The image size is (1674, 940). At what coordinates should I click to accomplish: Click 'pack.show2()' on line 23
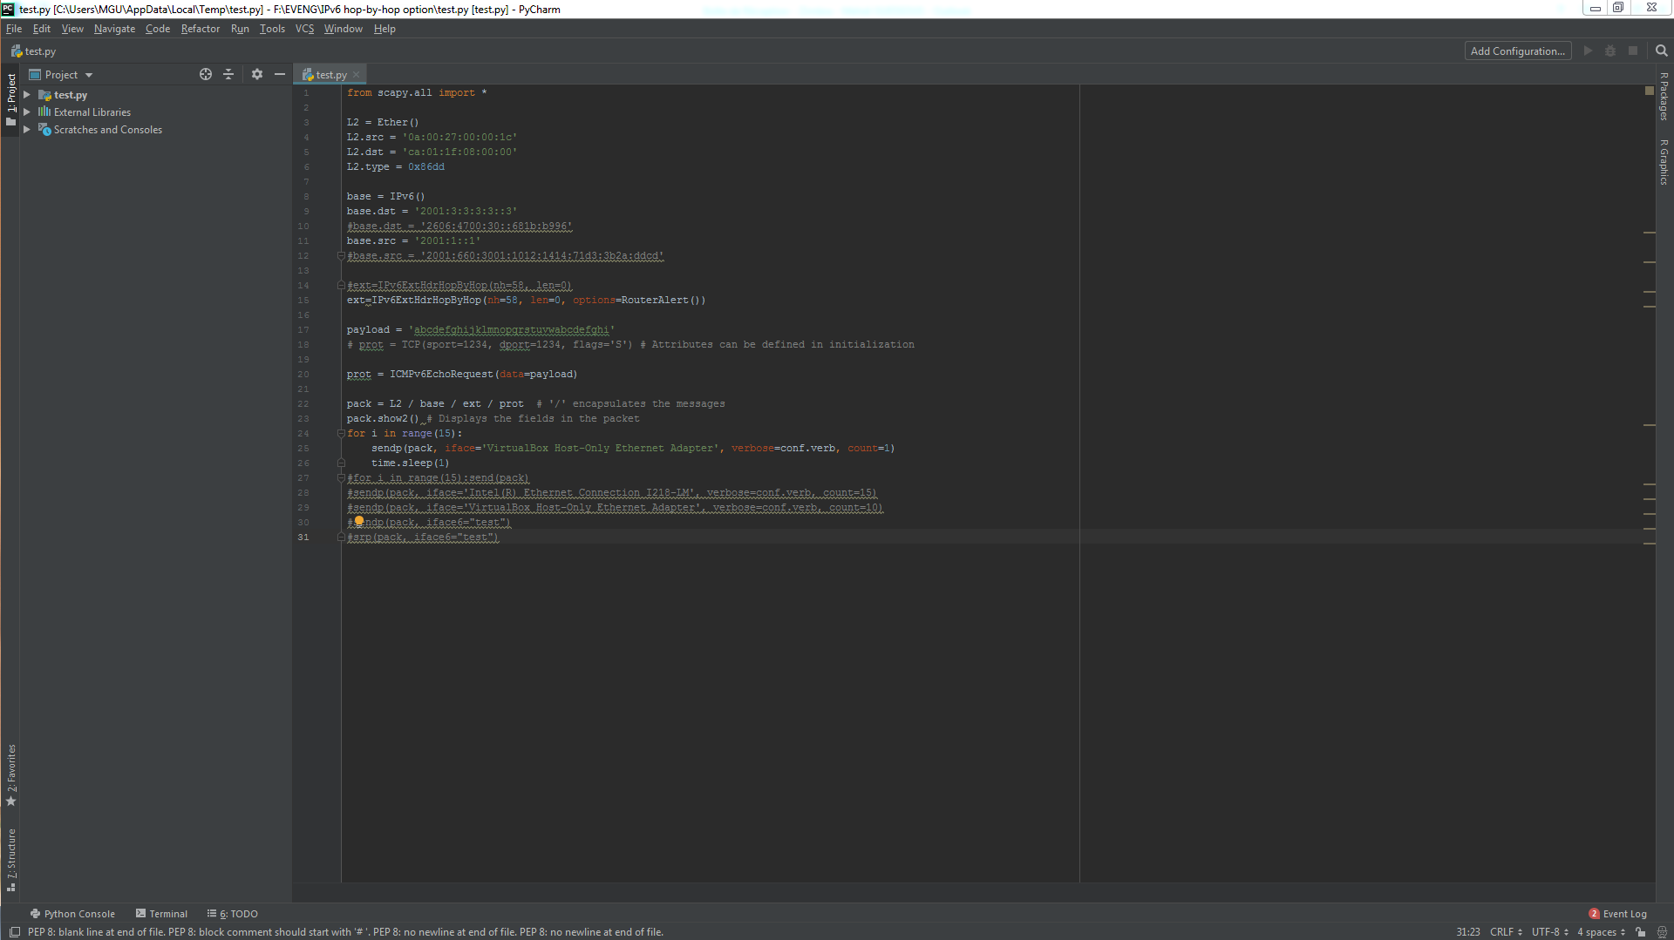382,418
